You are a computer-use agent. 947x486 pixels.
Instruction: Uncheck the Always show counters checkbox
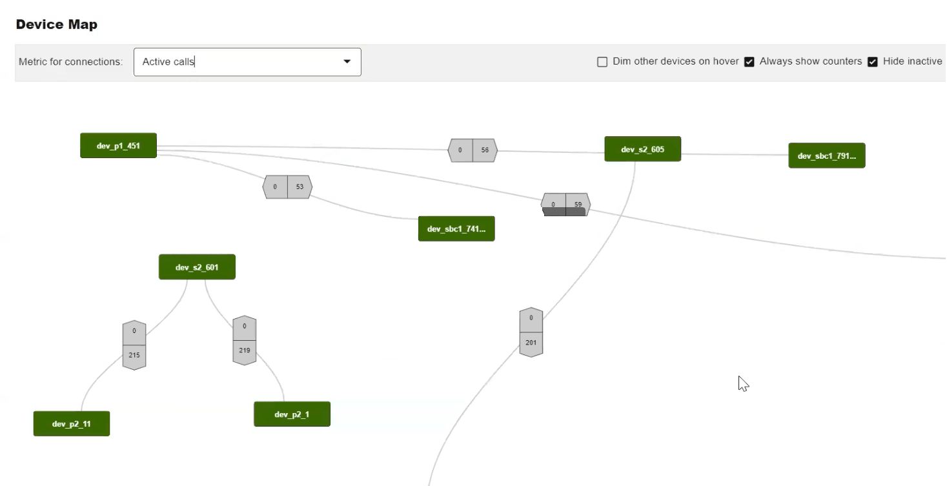click(x=749, y=61)
